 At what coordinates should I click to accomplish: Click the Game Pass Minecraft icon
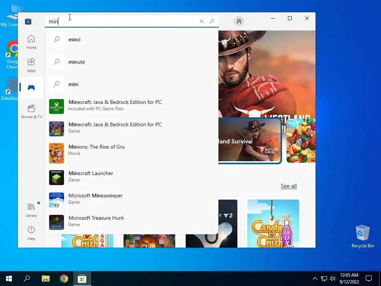click(57, 106)
